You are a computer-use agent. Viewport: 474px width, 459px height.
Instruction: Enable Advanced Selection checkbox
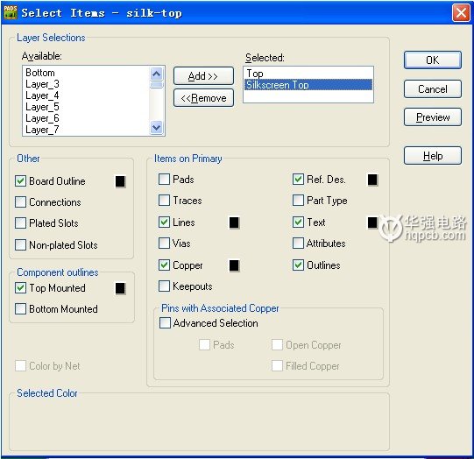coord(165,322)
